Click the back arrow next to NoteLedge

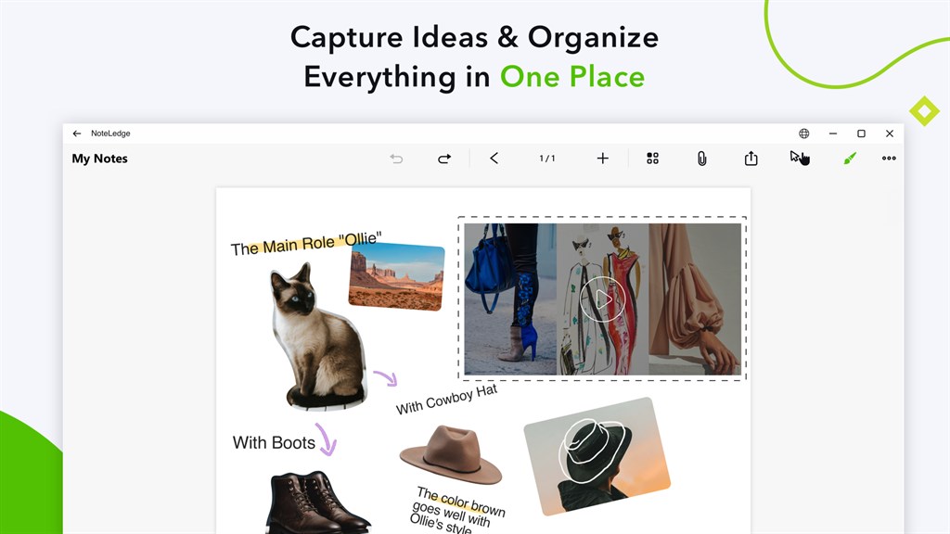click(76, 133)
